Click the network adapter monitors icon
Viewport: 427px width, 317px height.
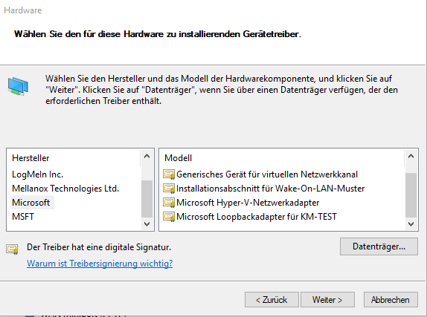point(18,86)
